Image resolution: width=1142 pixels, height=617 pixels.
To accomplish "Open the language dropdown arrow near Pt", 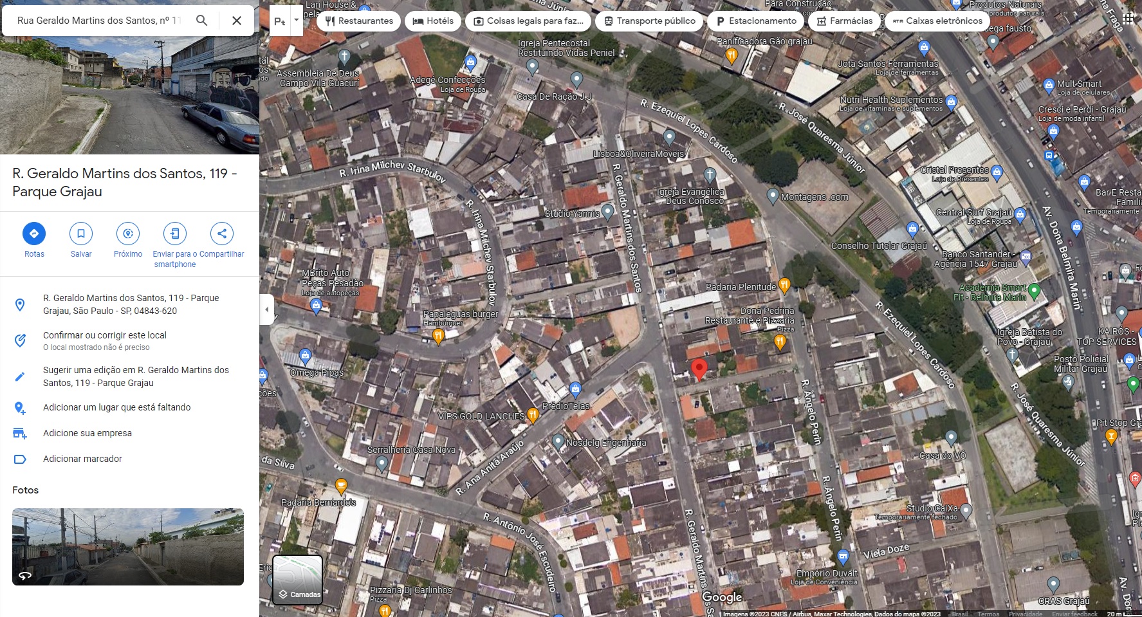I will pos(297,20).
